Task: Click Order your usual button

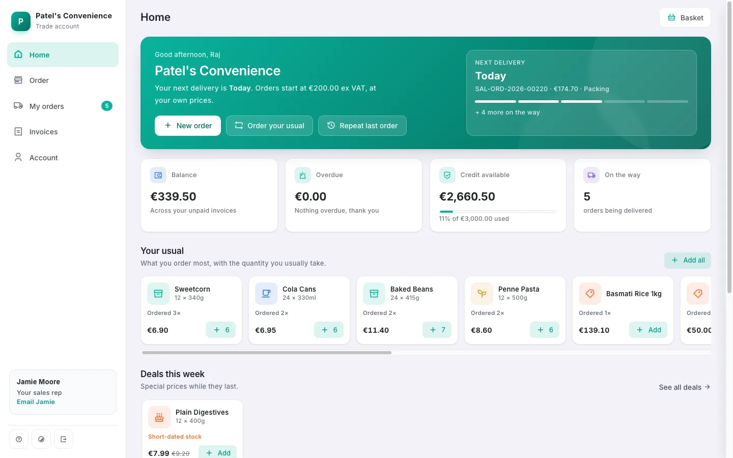Action: tap(269, 126)
